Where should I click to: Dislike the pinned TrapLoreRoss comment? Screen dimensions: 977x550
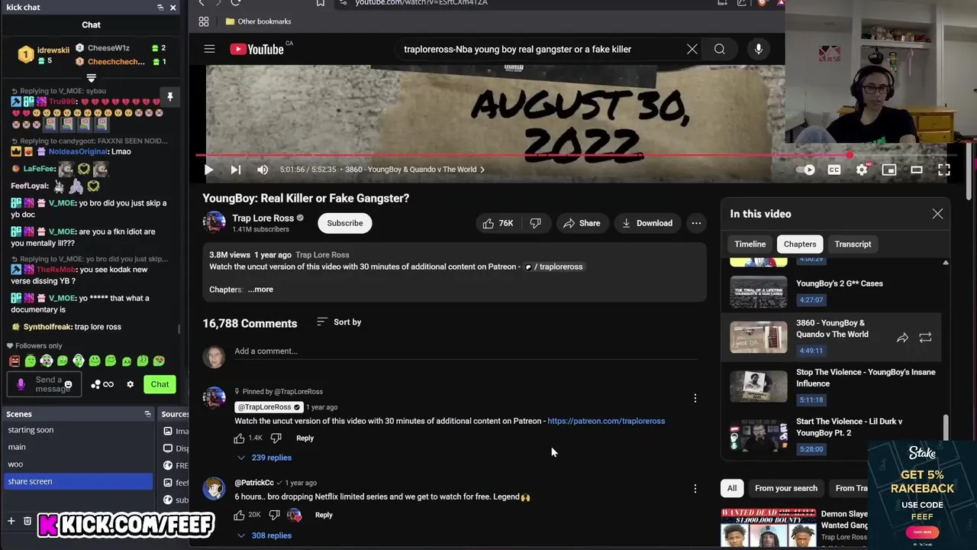[276, 438]
